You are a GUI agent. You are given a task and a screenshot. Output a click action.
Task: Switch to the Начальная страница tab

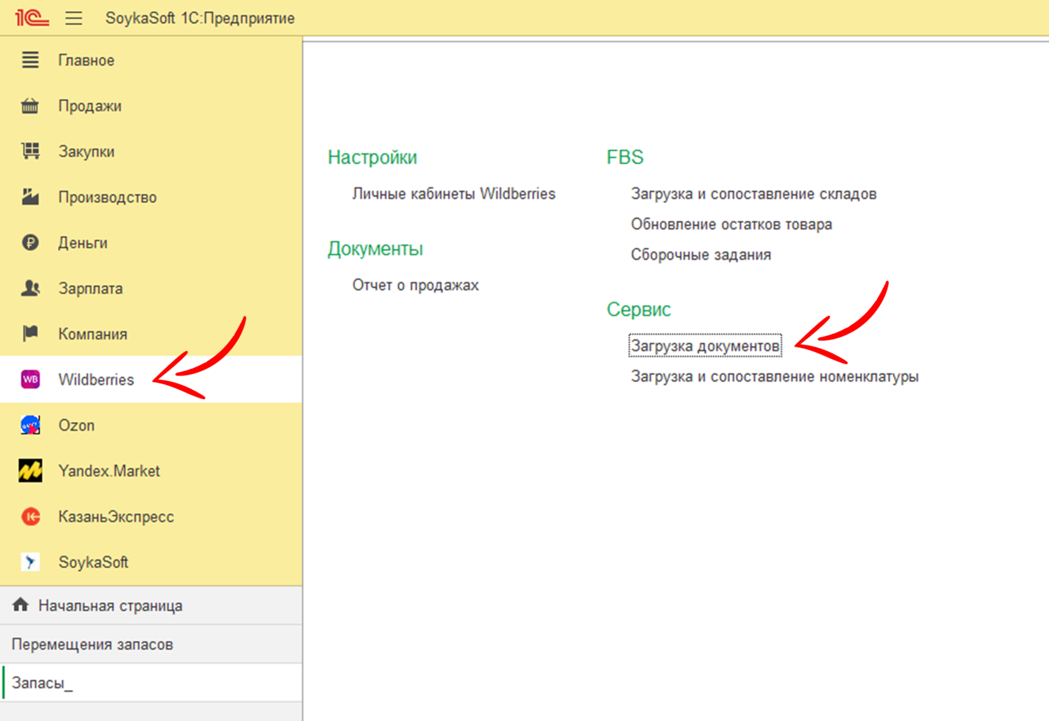pos(151,606)
